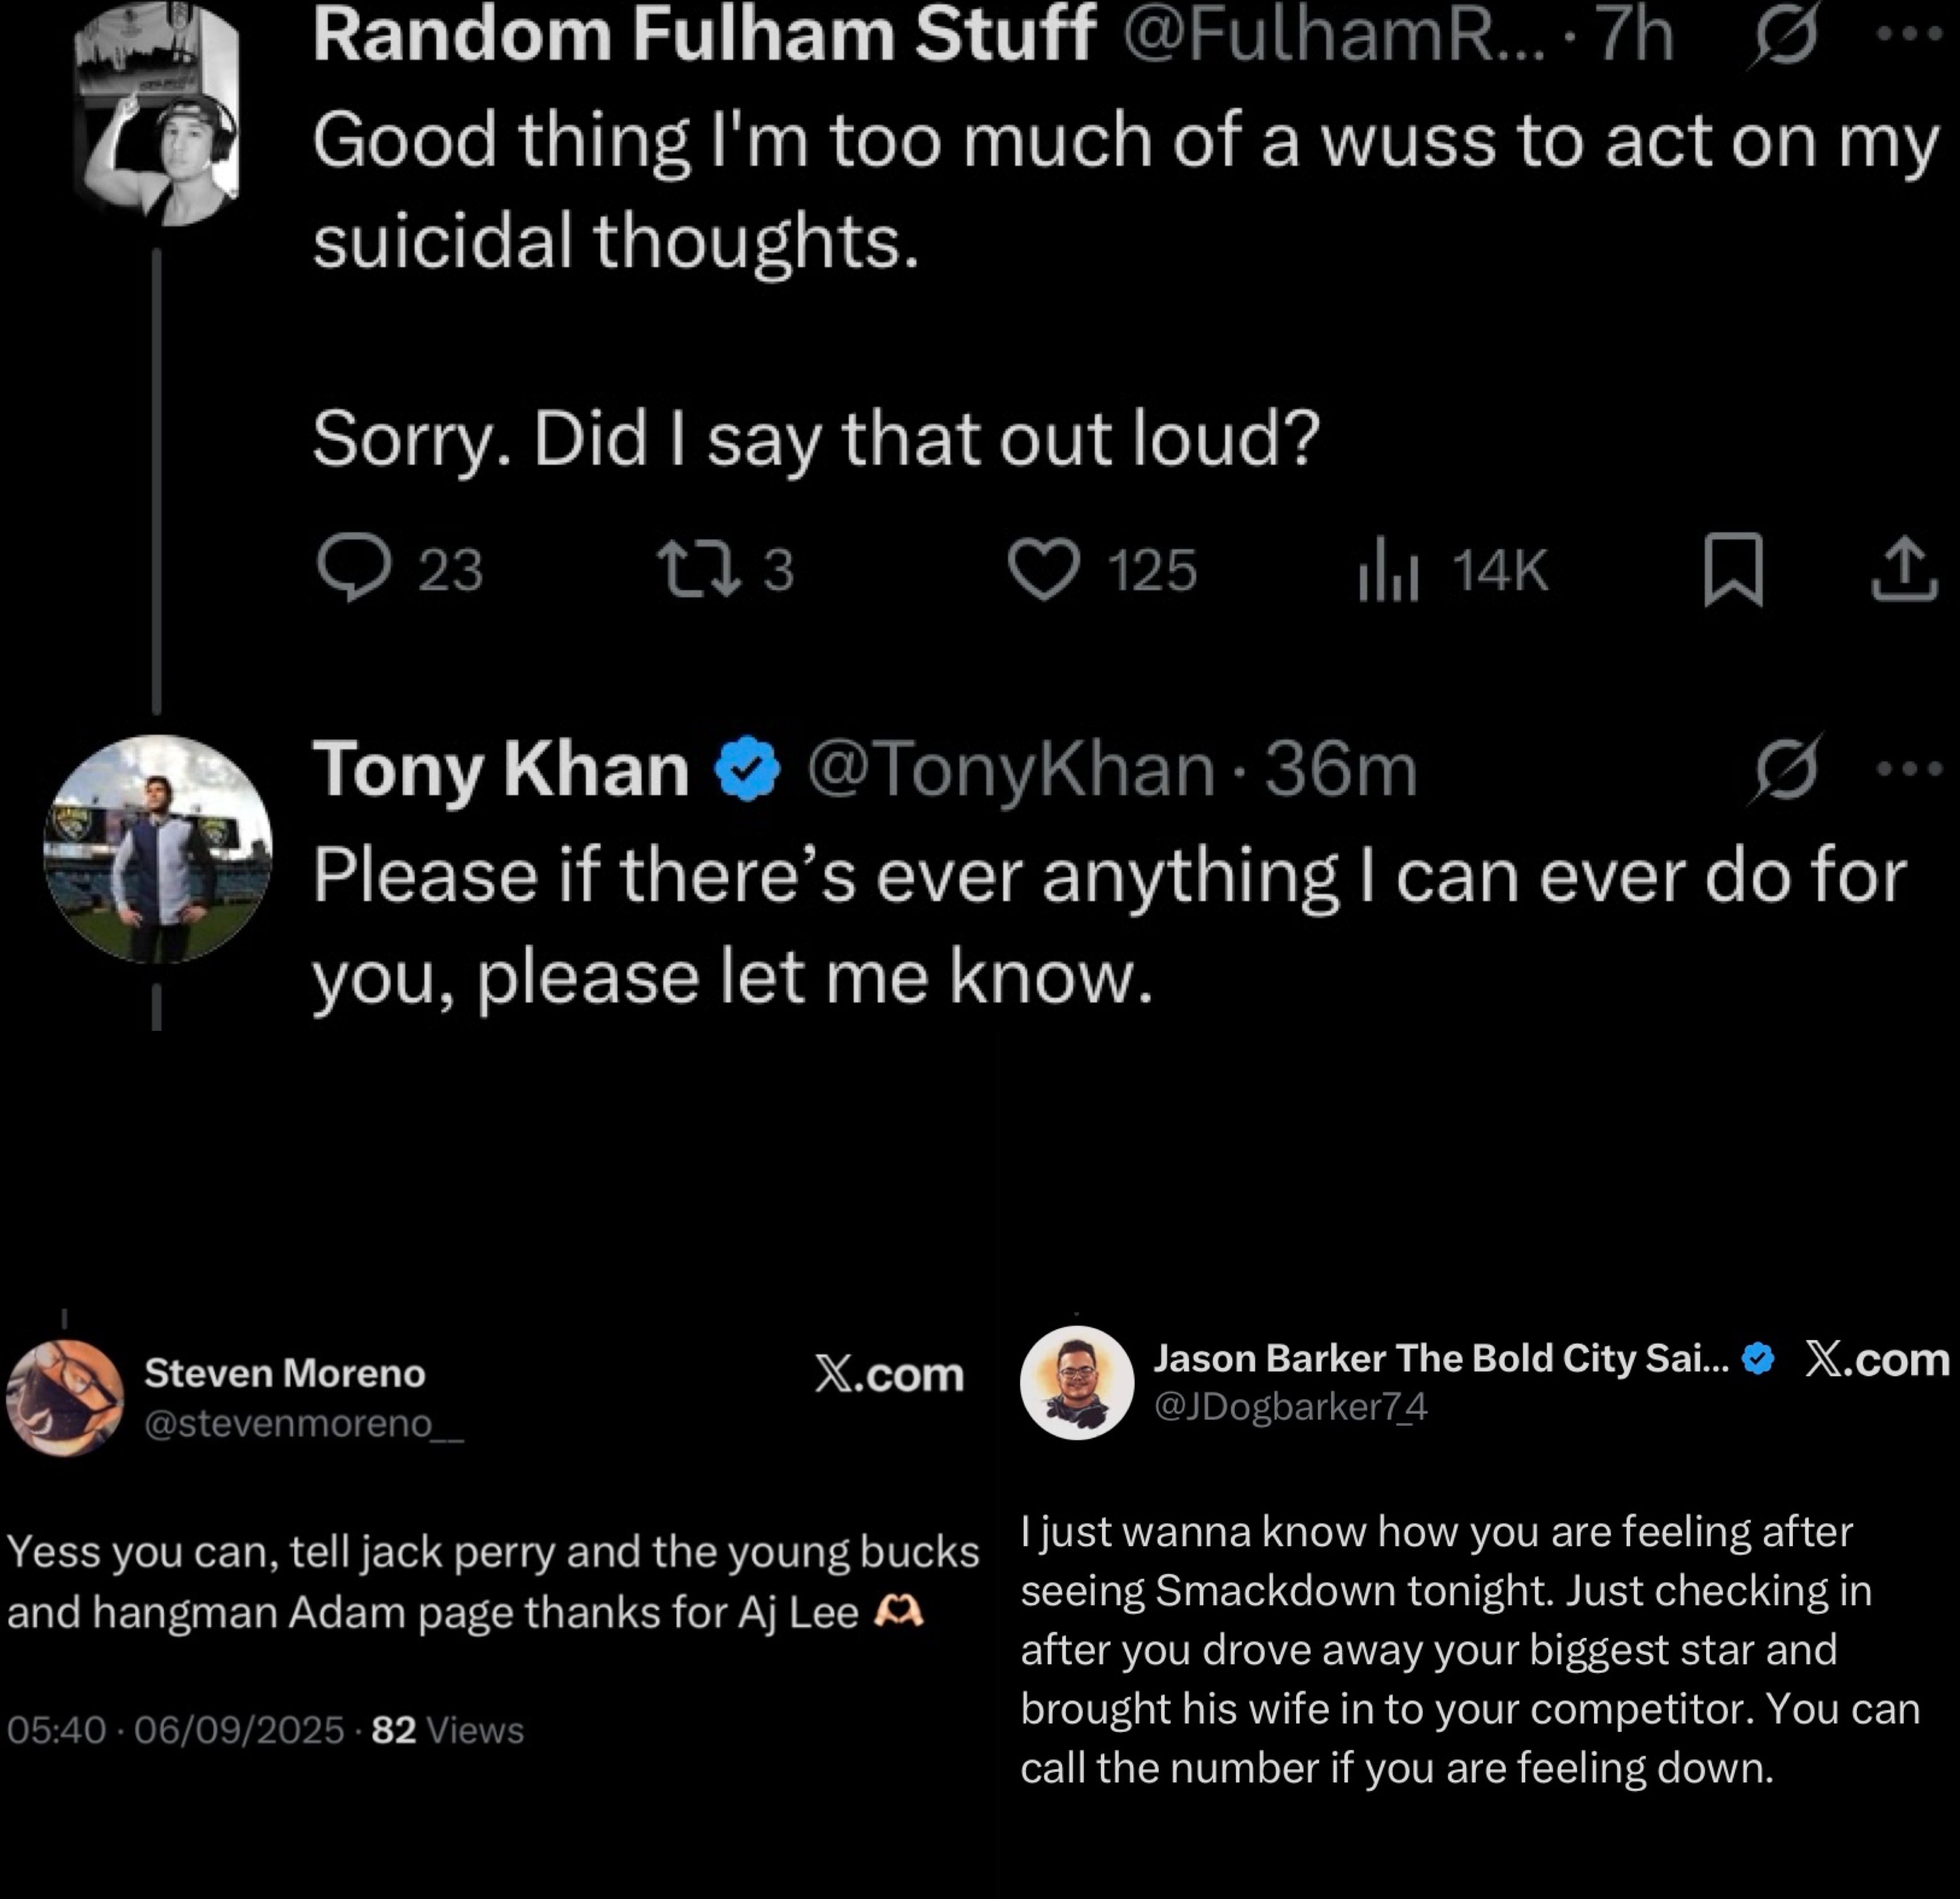Screen dimensions: 1960x1899
Task: Open Jason Barker's profile avatar
Action: [x=1077, y=1383]
